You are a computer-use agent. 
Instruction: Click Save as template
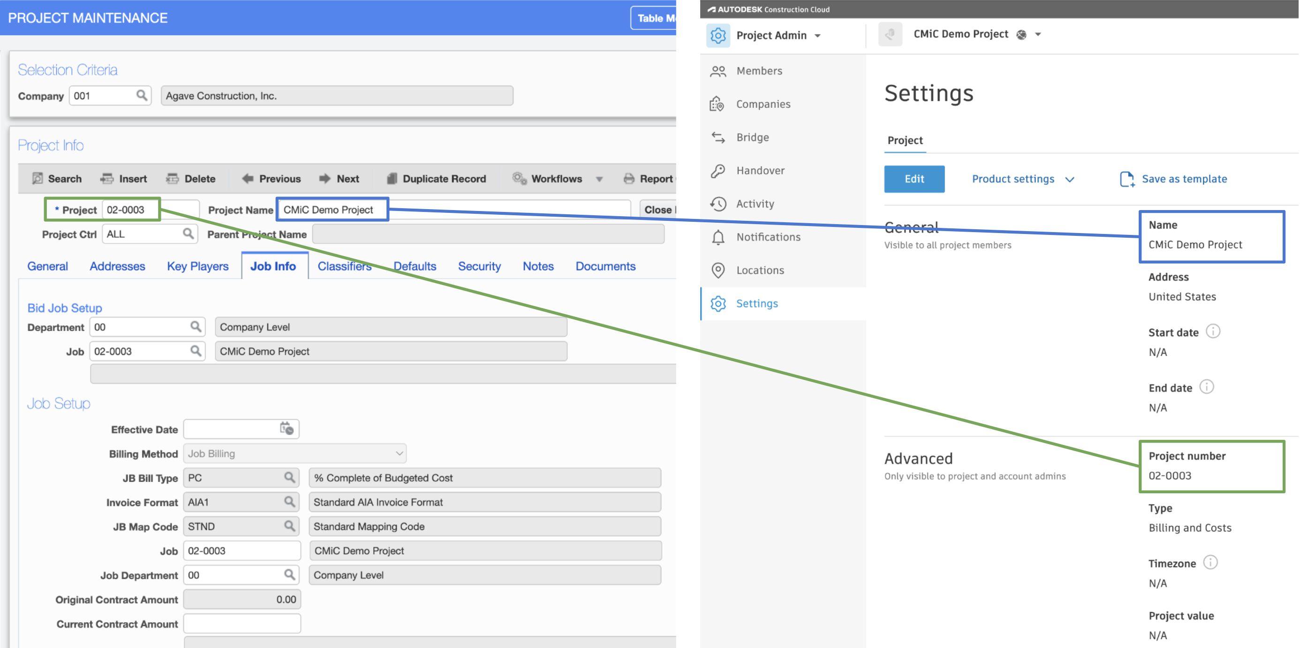(1173, 179)
